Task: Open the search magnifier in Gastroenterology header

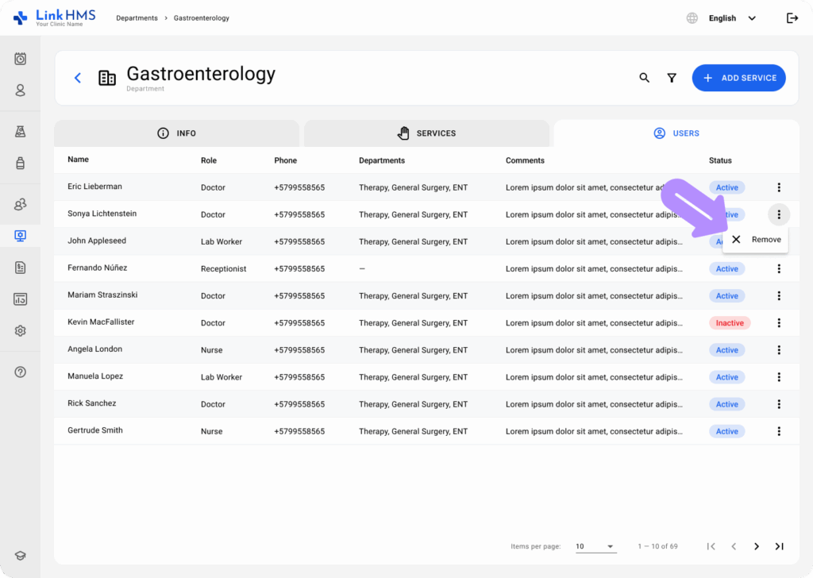Action: 644,78
